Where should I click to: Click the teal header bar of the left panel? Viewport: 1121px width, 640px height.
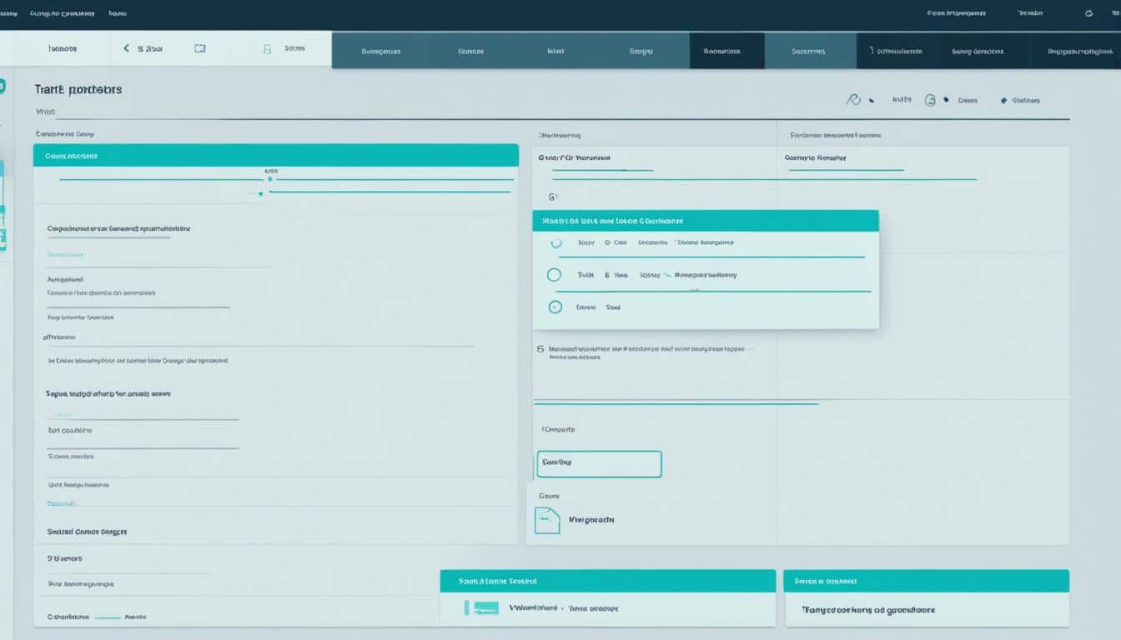click(x=276, y=155)
